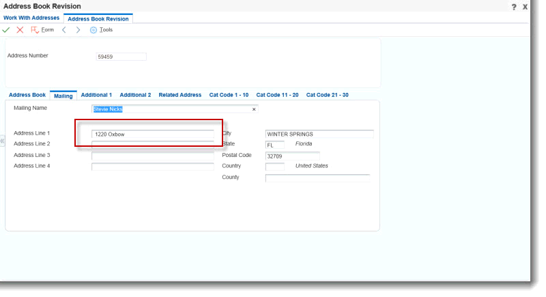The image size is (546, 297).
Task: Switch to the Related Address tab
Action: pos(180,95)
